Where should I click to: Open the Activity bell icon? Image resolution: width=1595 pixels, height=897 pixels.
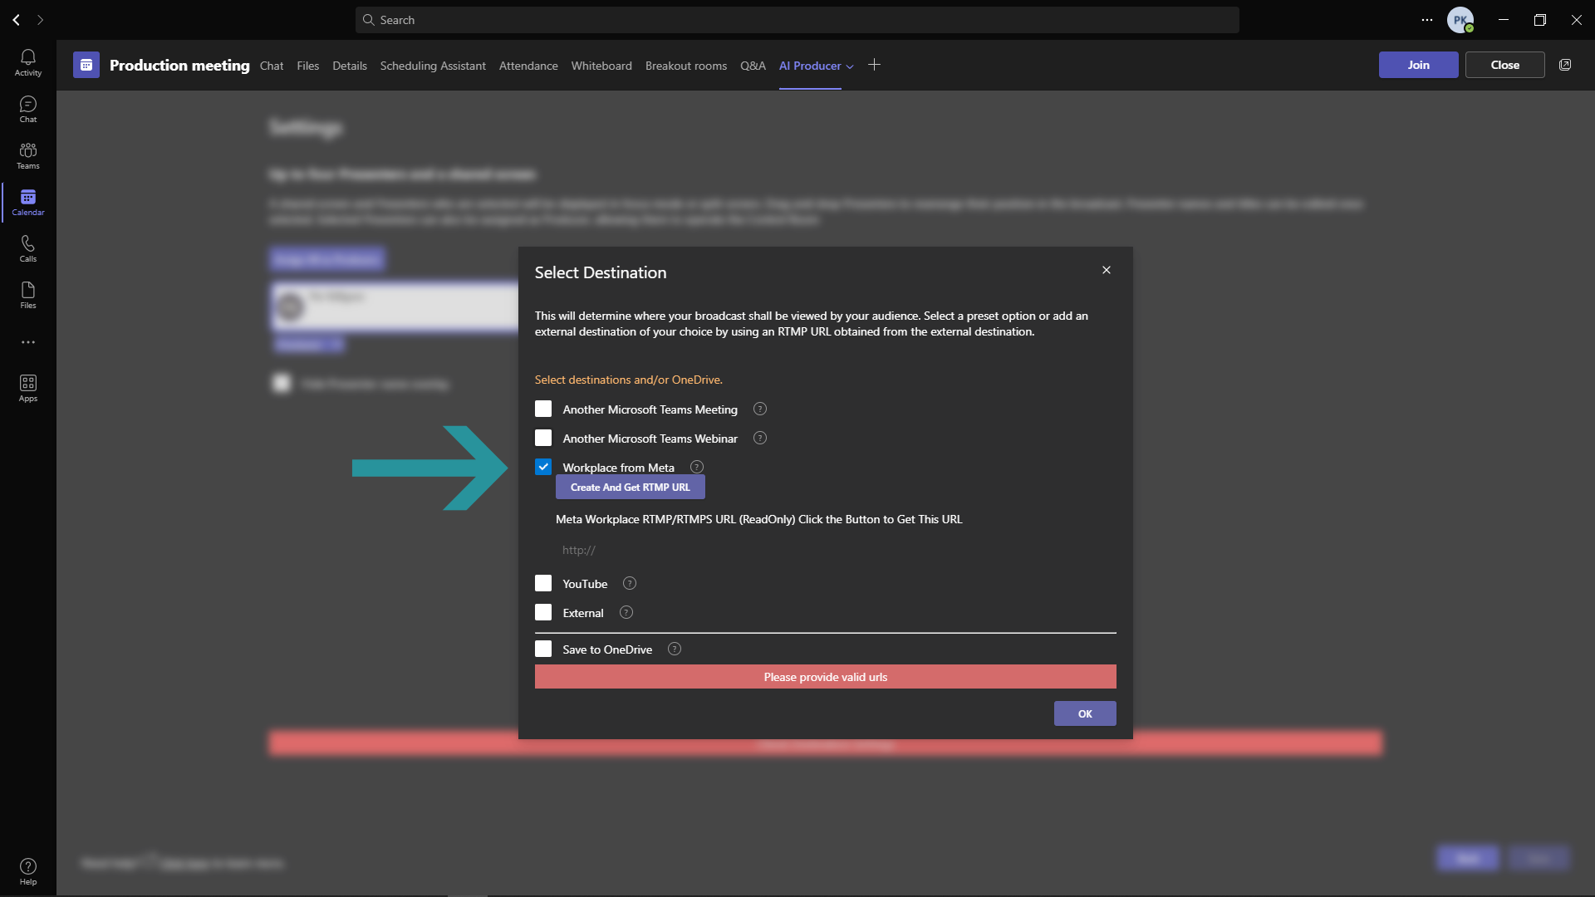click(x=28, y=62)
